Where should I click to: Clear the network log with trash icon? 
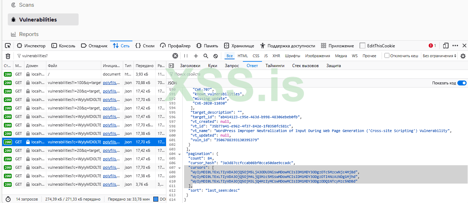tap(8, 56)
